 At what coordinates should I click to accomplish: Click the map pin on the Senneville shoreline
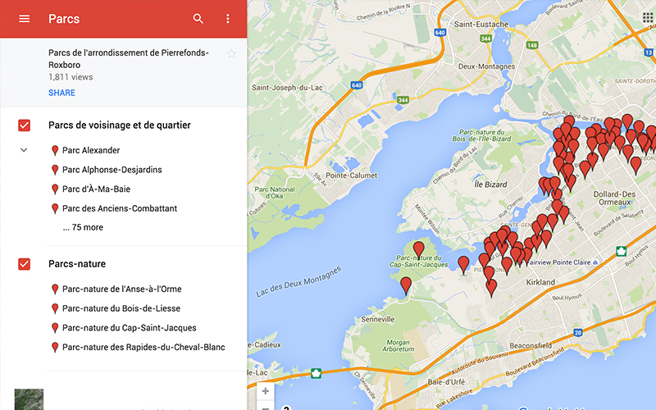click(406, 285)
